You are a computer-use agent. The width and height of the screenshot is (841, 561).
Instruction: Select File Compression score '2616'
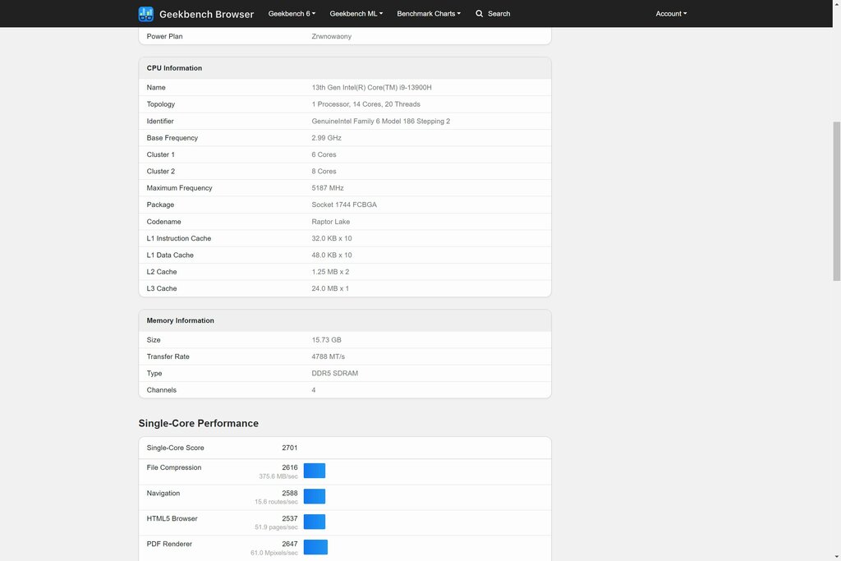pos(290,467)
